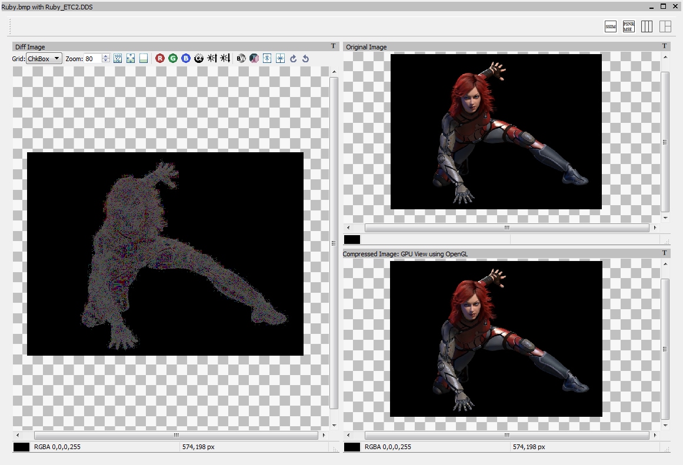Toggle the blue channel display
The height and width of the screenshot is (465, 683).
(x=186, y=58)
